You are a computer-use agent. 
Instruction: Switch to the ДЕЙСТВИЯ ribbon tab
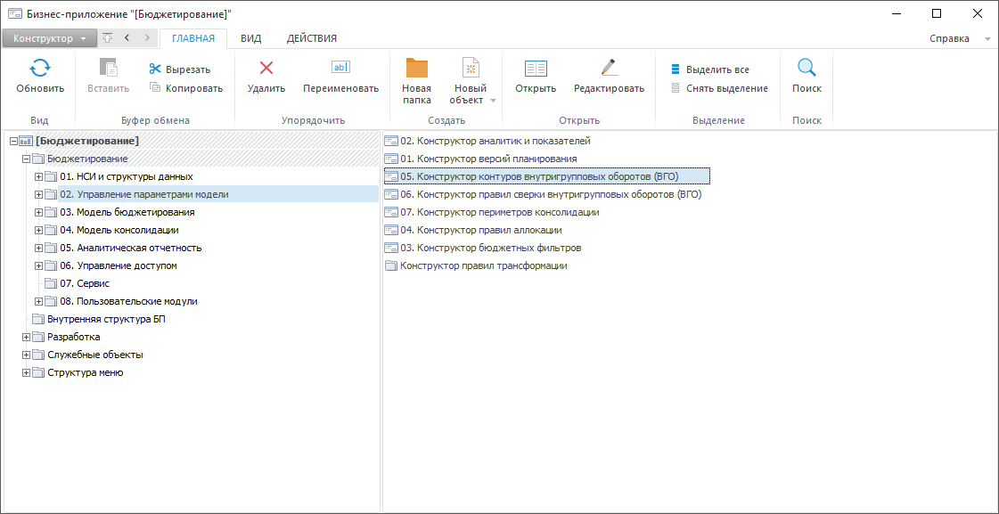[x=311, y=38]
